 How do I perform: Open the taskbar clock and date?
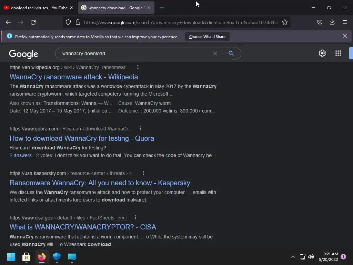[x=328, y=257]
